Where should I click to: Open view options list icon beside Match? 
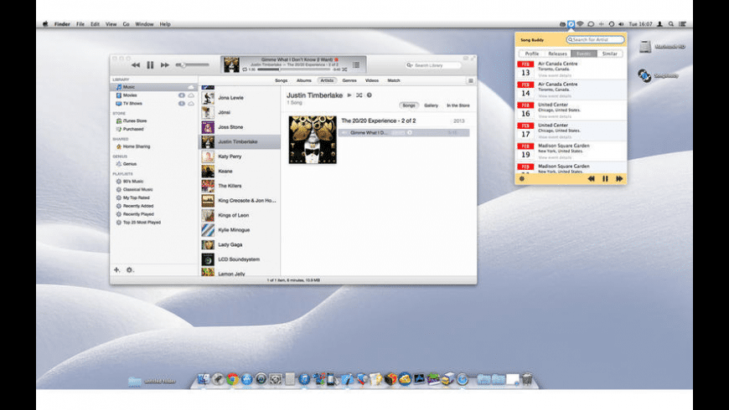pos(471,81)
